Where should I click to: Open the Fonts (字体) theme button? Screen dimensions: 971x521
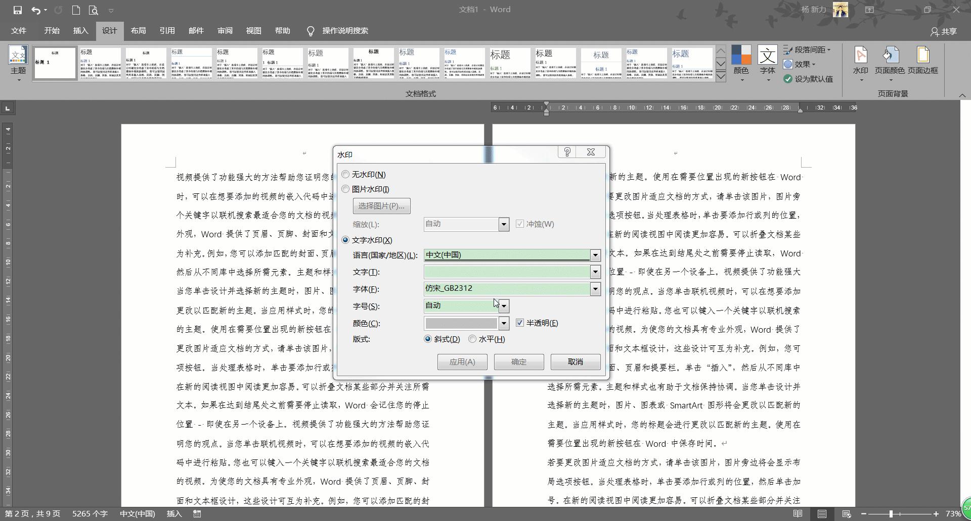point(767,60)
